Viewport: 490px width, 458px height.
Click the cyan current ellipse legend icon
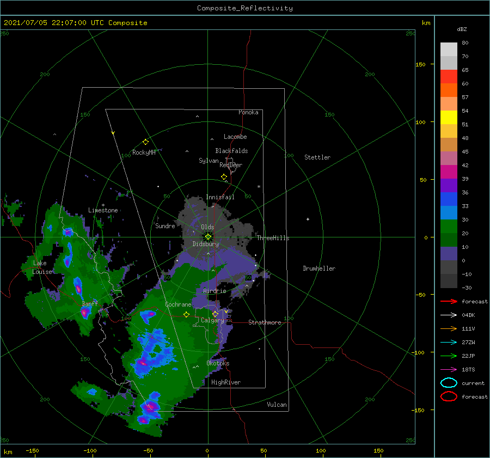tap(449, 383)
